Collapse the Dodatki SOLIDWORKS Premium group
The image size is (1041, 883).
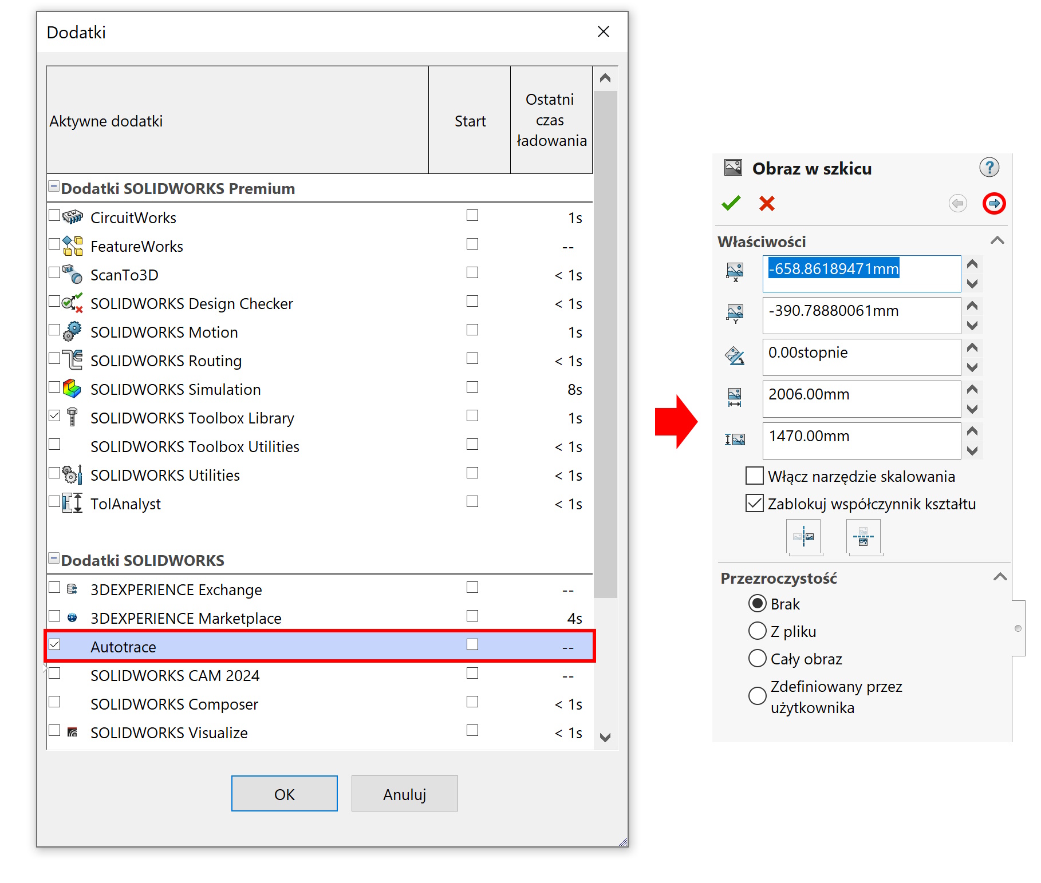click(x=54, y=186)
